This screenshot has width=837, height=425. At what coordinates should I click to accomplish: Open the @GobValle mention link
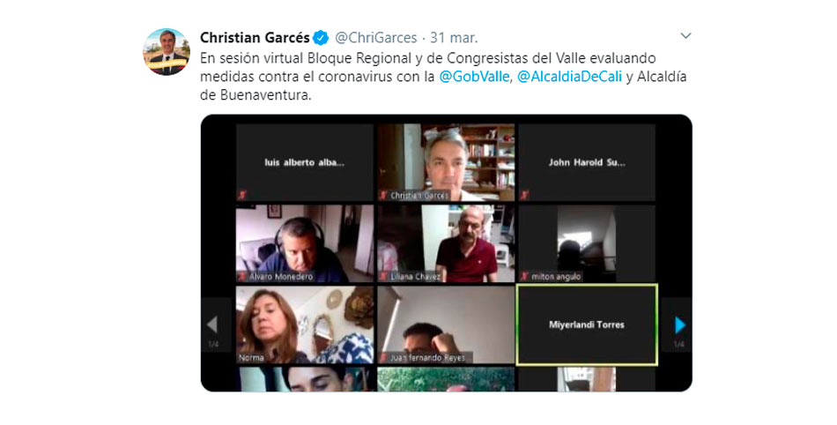coord(473,77)
